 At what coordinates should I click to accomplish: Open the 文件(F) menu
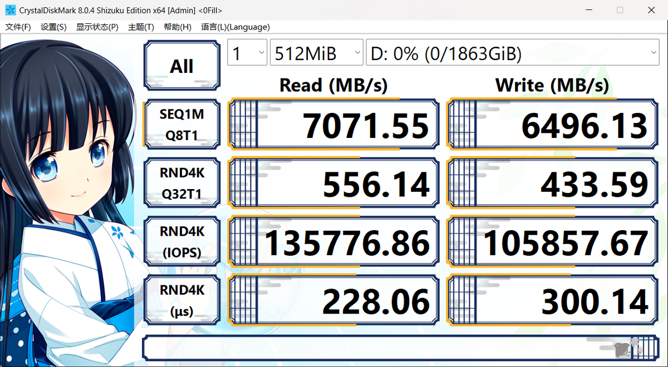pyautogui.click(x=18, y=27)
